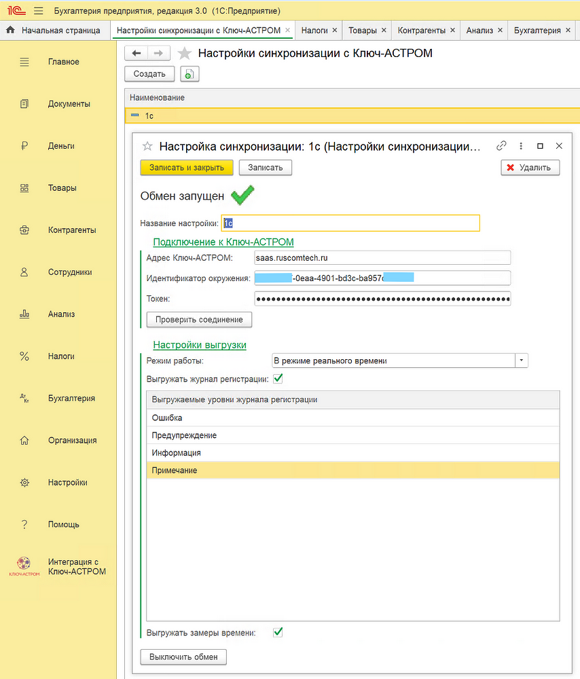Click the Название настройки input field

click(x=350, y=223)
